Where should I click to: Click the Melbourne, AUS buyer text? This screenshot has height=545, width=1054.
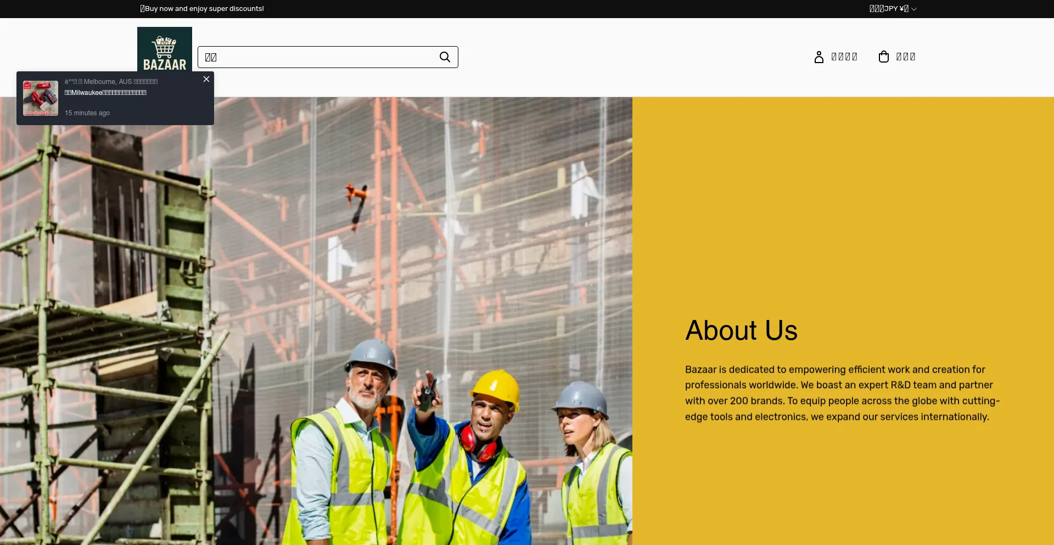111,82
